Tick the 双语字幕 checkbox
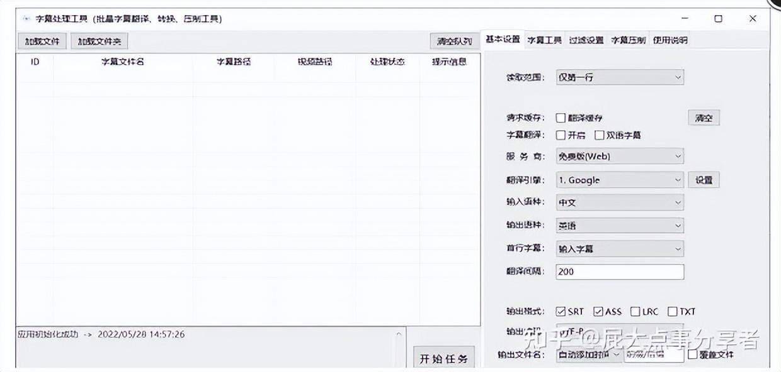The image size is (781, 372). pyautogui.click(x=600, y=135)
